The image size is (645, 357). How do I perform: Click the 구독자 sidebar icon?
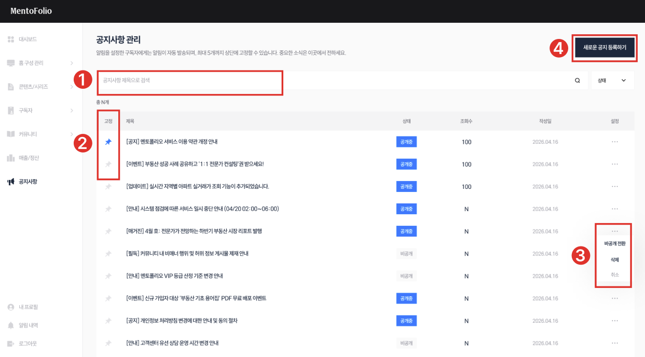click(x=10, y=111)
